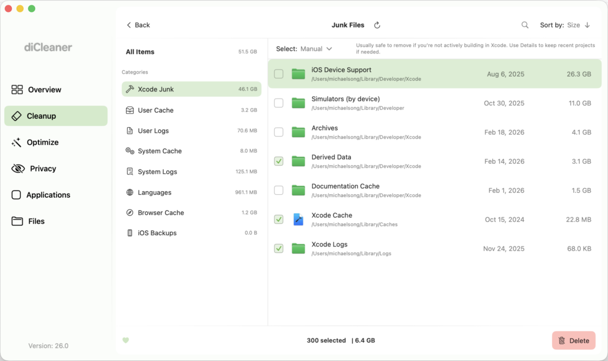The image size is (608, 361).
Task: Check the iOS Device Support checkbox
Action: point(278,74)
